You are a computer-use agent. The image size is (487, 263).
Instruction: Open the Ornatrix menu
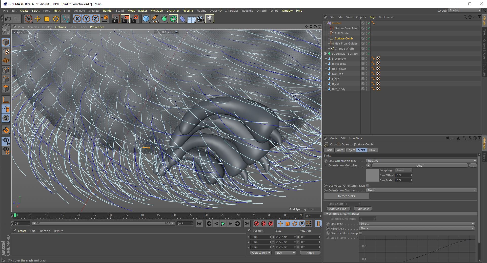(261, 11)
